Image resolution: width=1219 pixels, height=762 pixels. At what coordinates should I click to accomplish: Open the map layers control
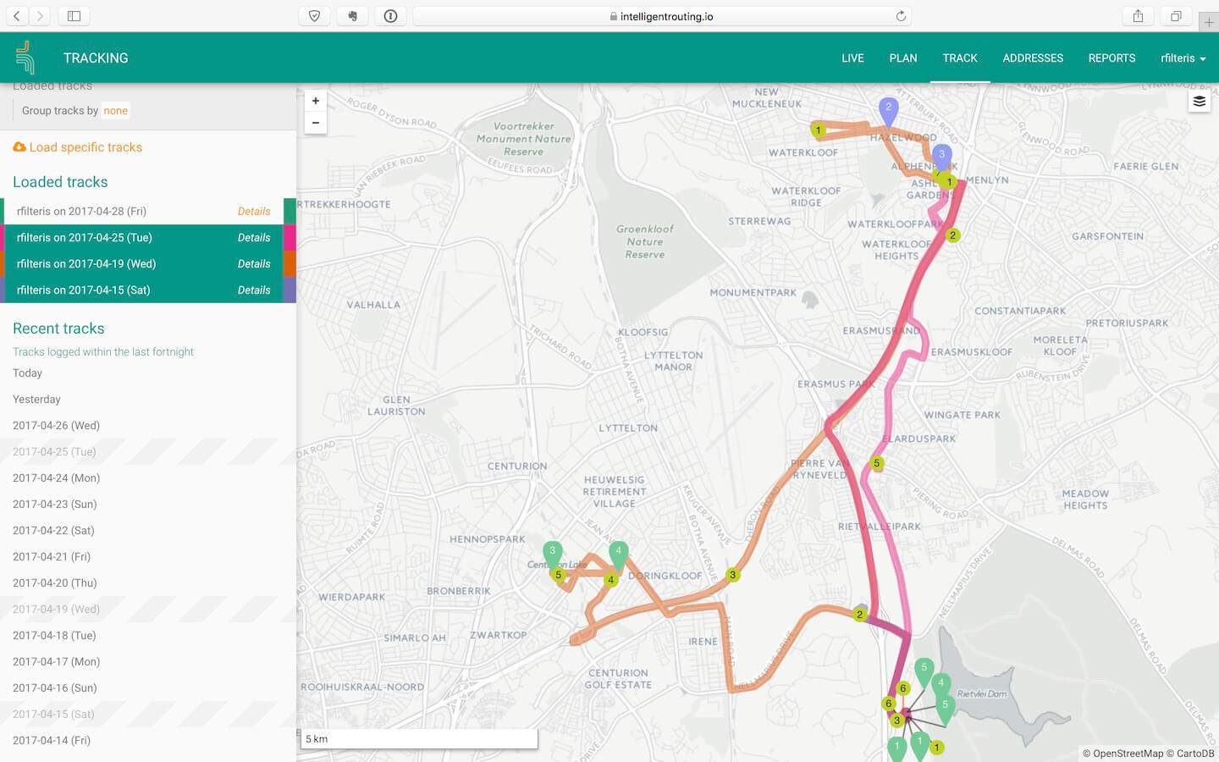click(1199, 102)
